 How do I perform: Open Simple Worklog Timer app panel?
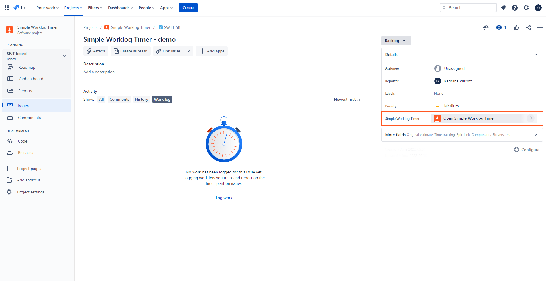(x=484, y=118)
